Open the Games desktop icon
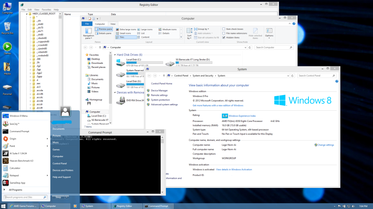This screenshot has height=209, width=373. (7, 48)
